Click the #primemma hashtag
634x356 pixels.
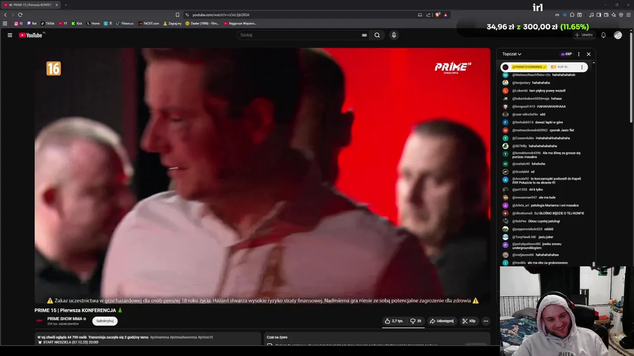pyautogui.click(x=159, y=337)
